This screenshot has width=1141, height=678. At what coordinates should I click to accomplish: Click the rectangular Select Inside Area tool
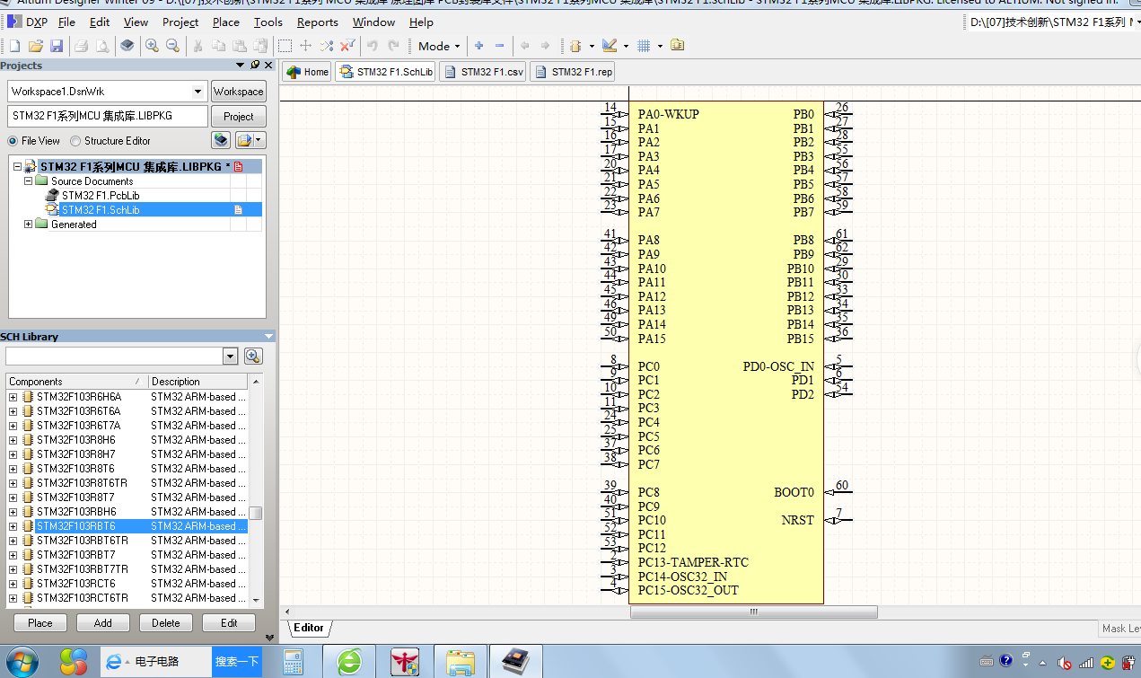point(285,46)
